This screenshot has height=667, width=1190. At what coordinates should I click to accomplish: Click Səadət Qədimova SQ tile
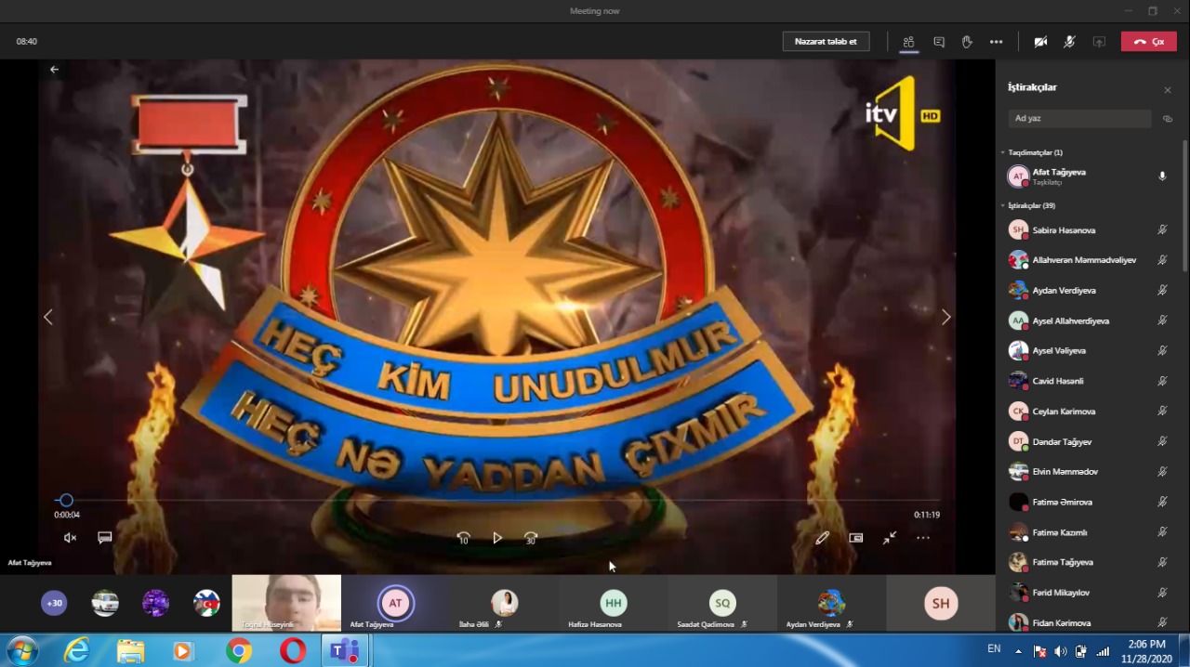tap(722, 603)
